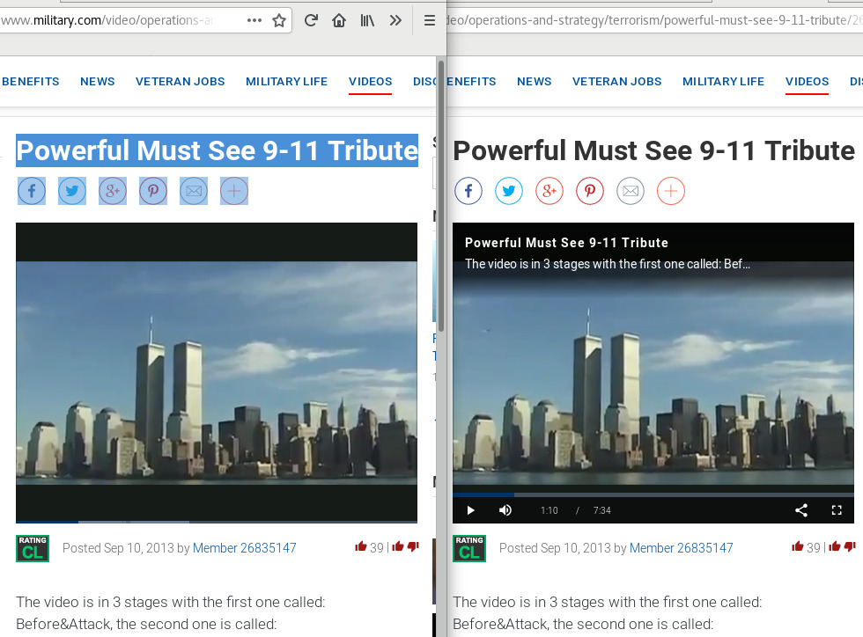Click the 7:34 duration in video player
863x637 pixels.
click(x=601, y=510)
